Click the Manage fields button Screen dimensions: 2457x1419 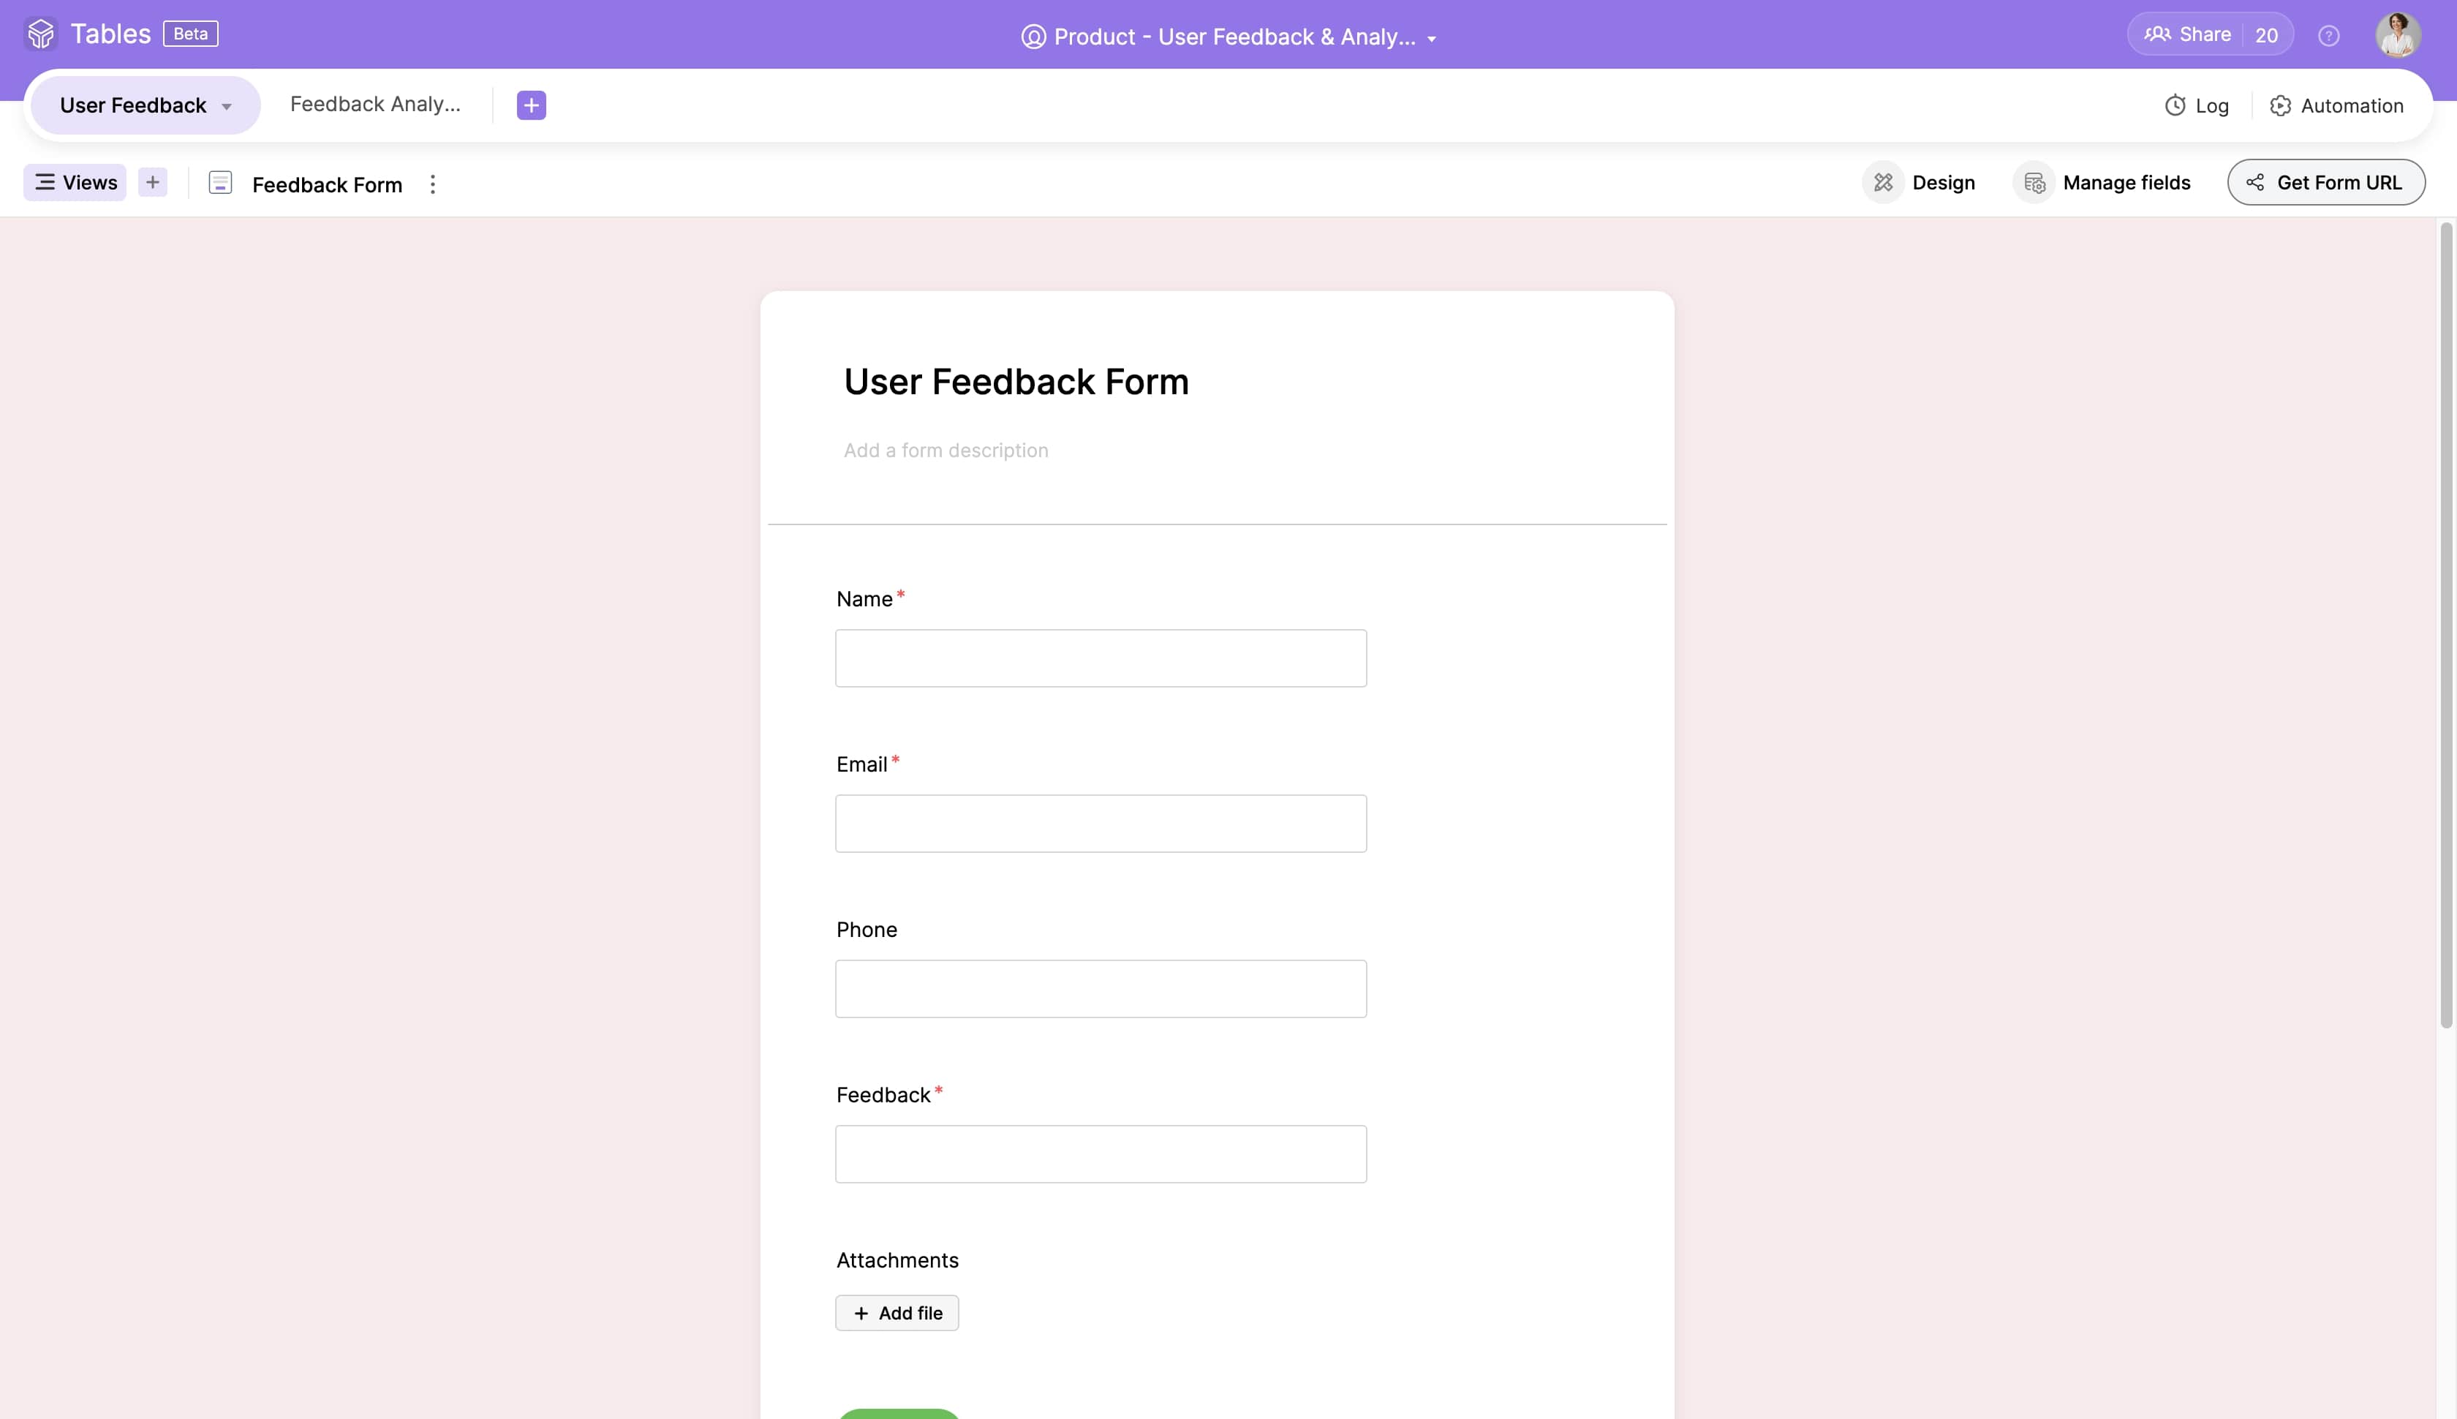(2103, 182)
